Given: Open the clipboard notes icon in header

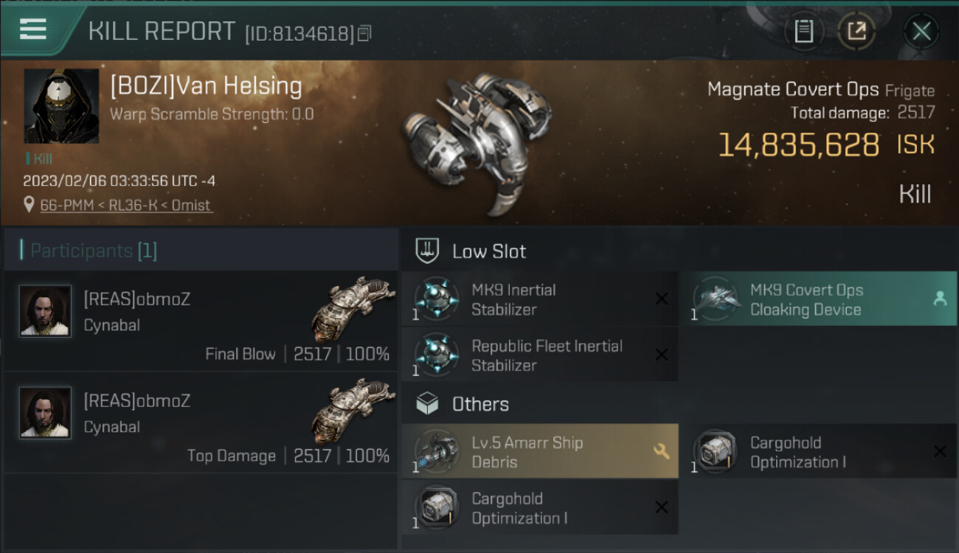Looking at the screenshot, I should 804,31.
